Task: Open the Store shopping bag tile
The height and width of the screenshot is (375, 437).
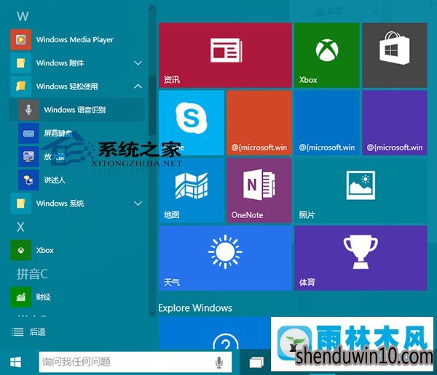Action: pyautogui.click(x=395, y=55)
